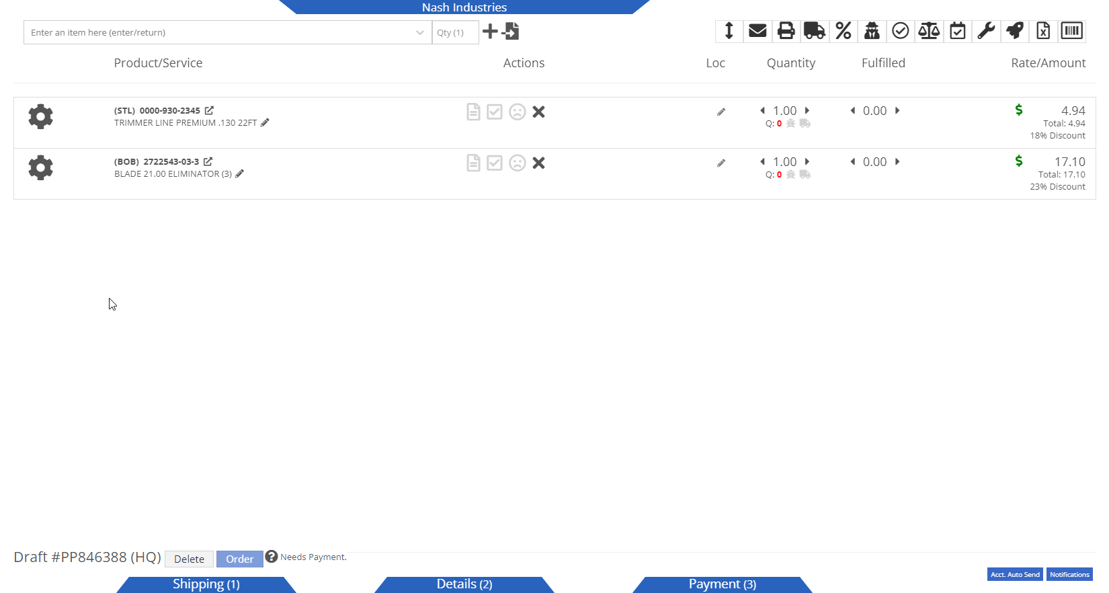Edit TRIMMER LINE PREMIUM description pencil
The image size is (1109, 593).
(265, 122)
